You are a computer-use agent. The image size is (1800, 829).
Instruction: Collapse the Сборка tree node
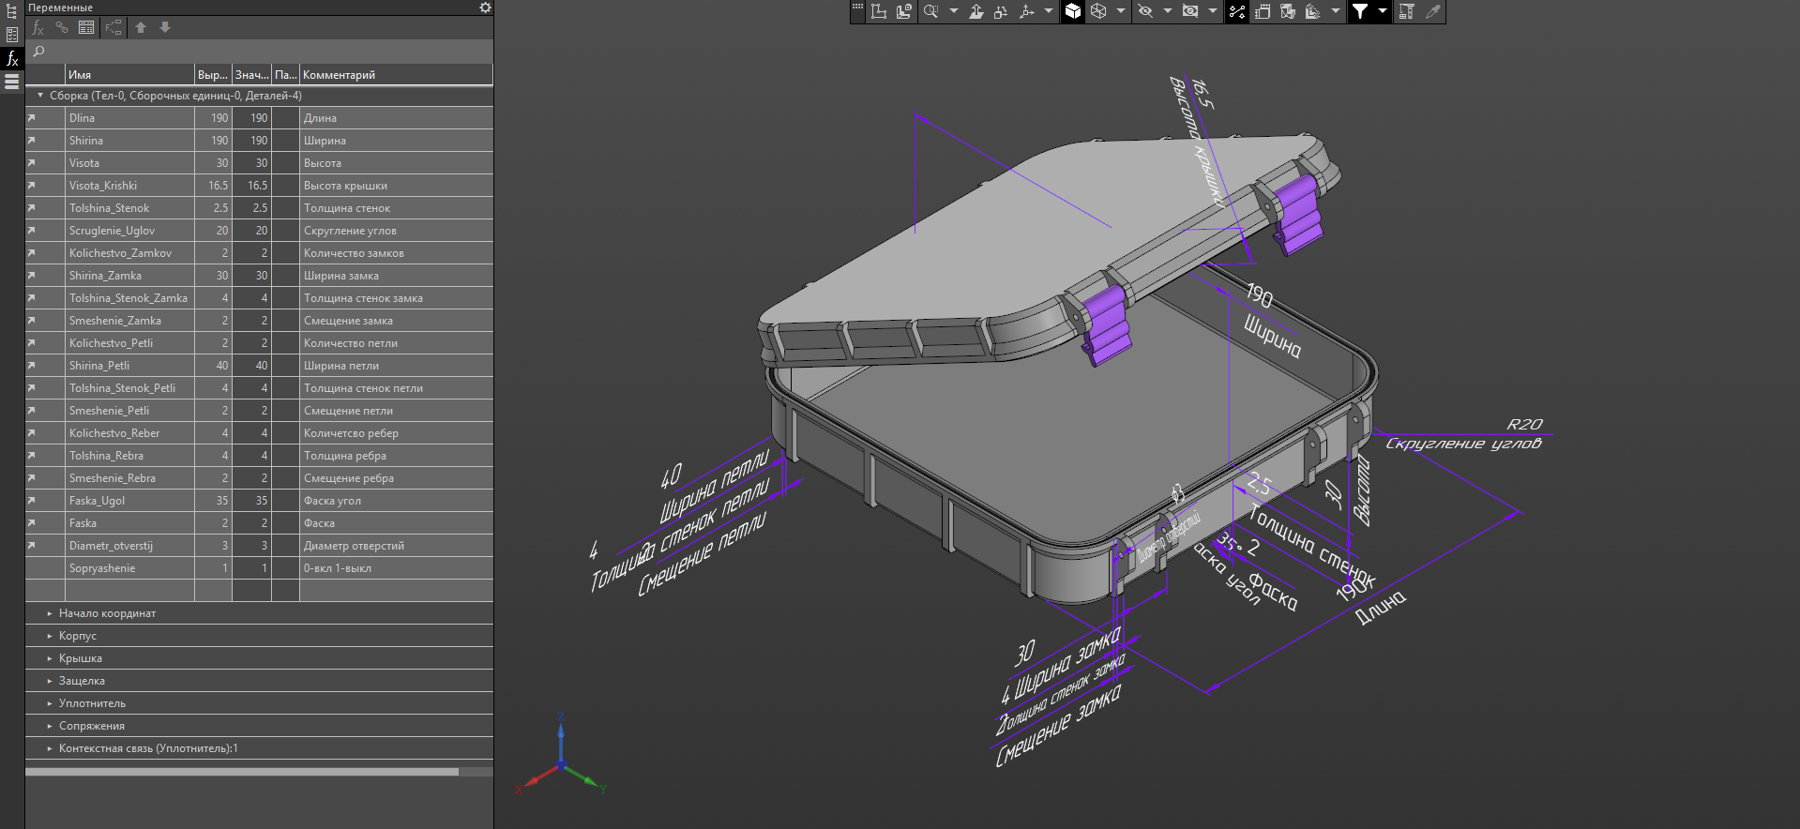point(40,95)
